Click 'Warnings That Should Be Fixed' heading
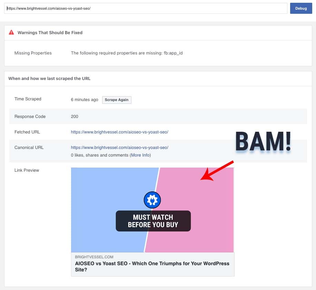This screenshot has width=316, height=290. tap(50, 33)
